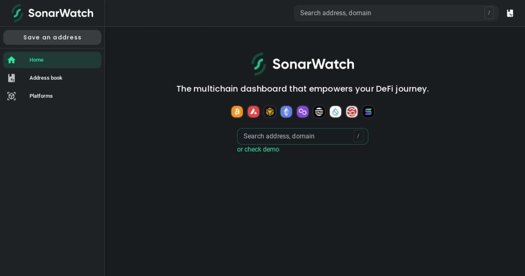Select the Solana chain icon
525x276 pixels.
tap(368, 112)
